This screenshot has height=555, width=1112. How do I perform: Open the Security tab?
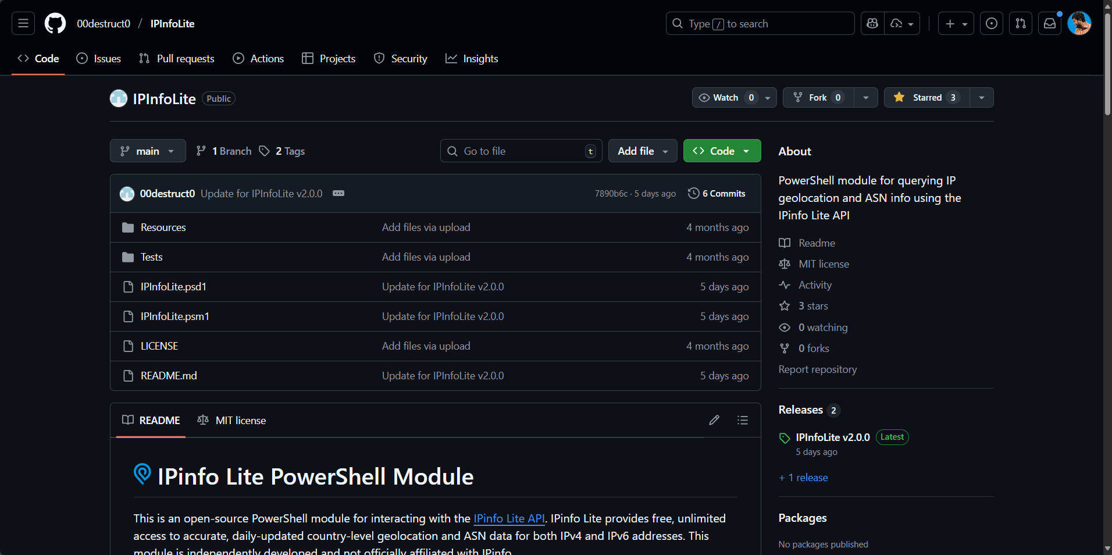click(x=400, y=59)
